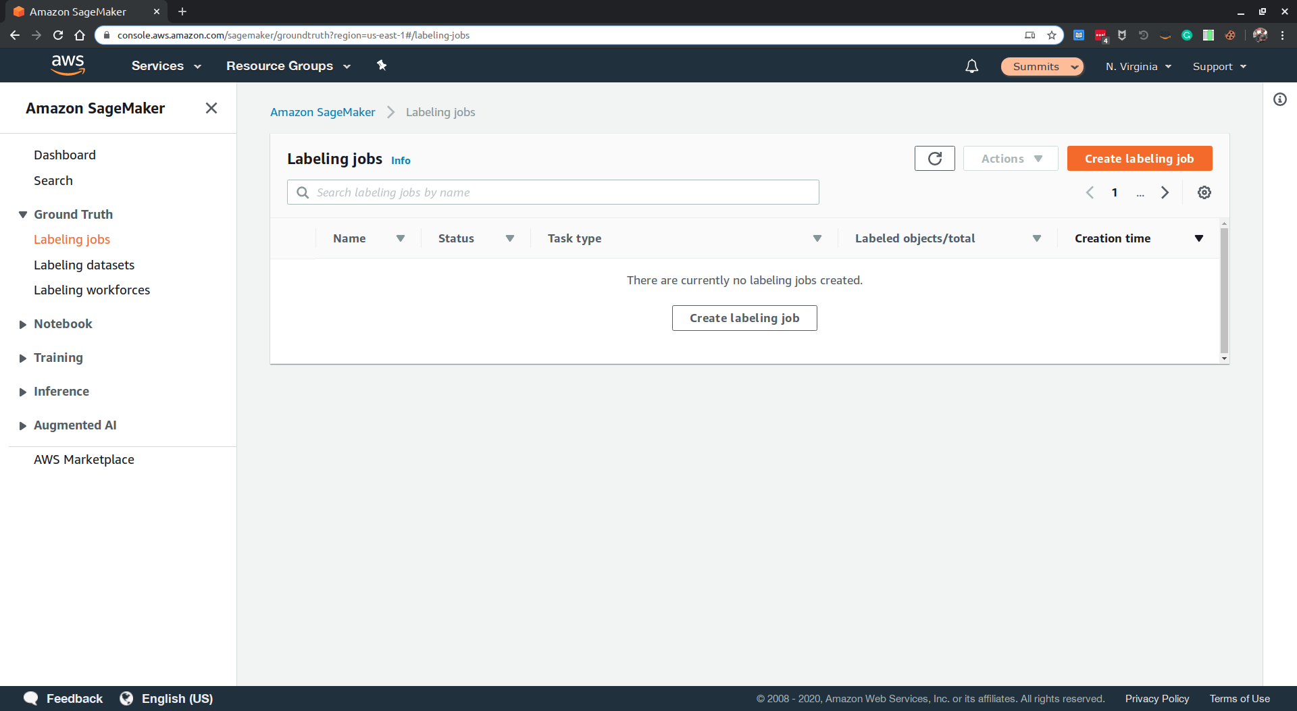Click the AWS logo home icon
This screenshot has height=711, width=1297.
click(68, 65)
